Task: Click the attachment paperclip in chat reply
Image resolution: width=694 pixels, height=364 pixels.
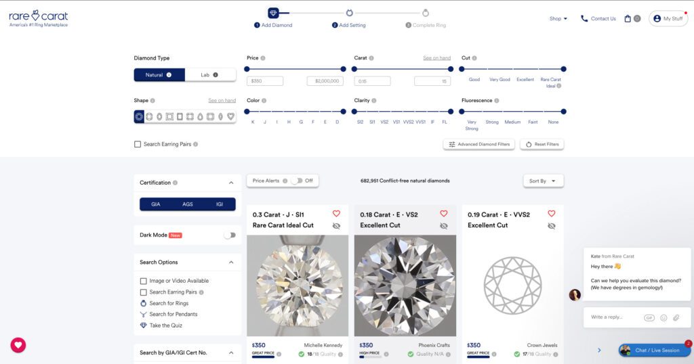Action: [676, 317]
